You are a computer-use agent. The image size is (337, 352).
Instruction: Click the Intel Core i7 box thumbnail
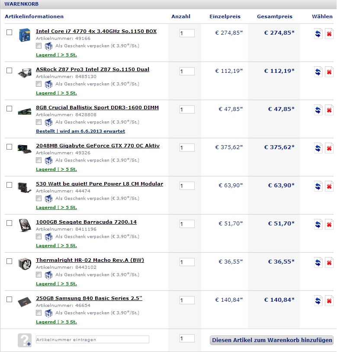[x=25, y=35]
